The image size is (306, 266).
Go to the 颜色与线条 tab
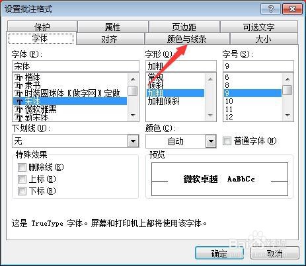187,39
